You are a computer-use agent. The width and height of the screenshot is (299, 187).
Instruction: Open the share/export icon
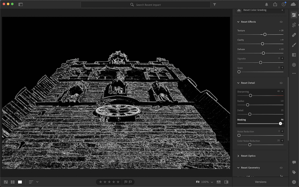click(x=275, y=4)
